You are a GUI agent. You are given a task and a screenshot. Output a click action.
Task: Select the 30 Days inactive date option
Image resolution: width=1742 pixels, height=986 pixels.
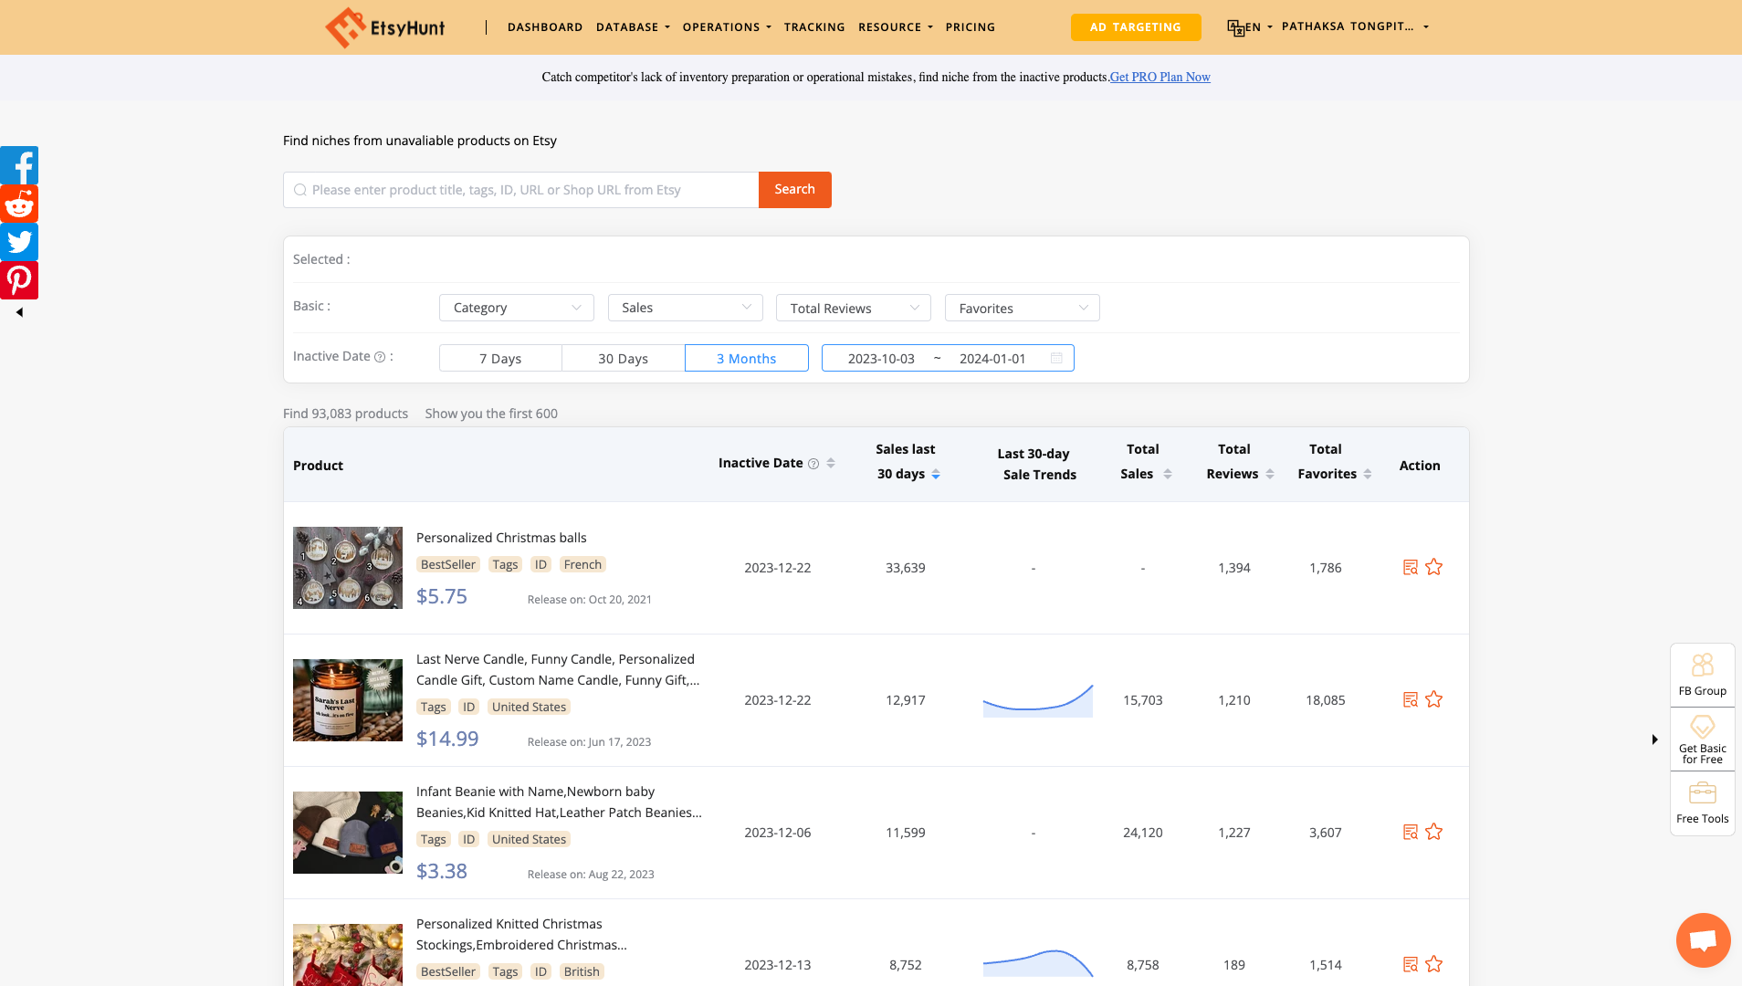[x=623, y=358]
